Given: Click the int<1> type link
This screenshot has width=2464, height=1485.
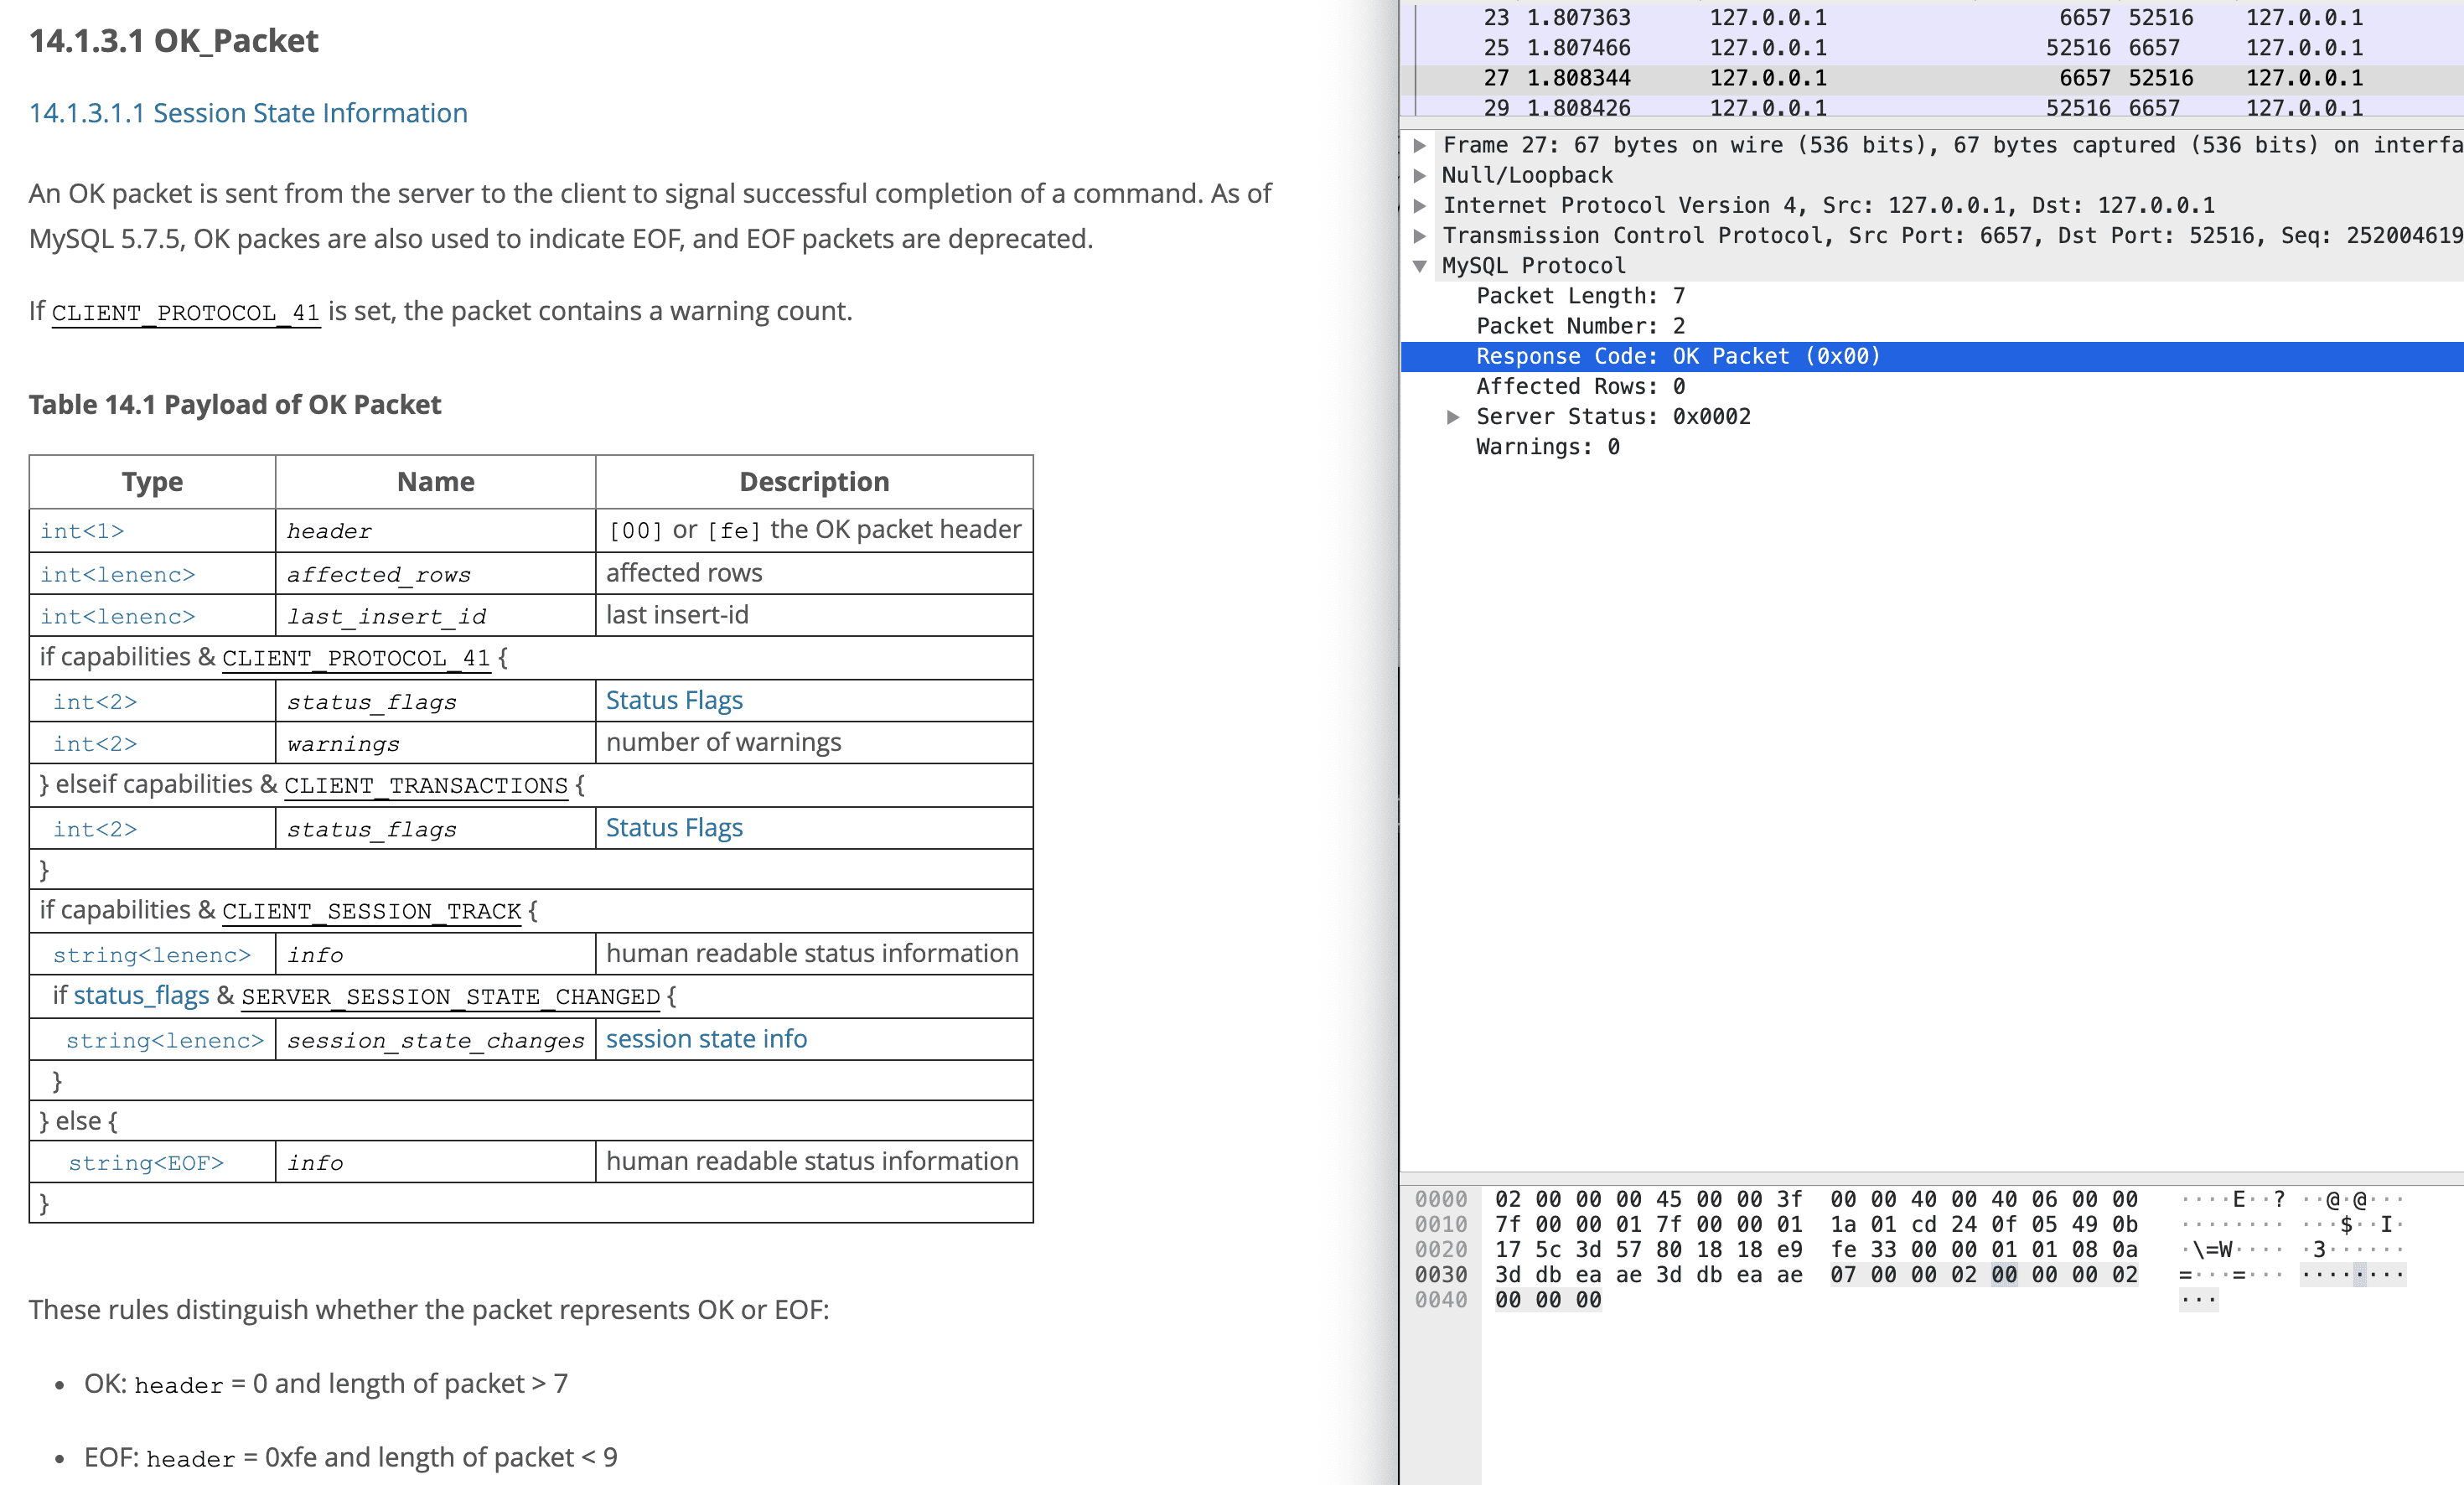Looking at the screenshot, I should 82,531.
